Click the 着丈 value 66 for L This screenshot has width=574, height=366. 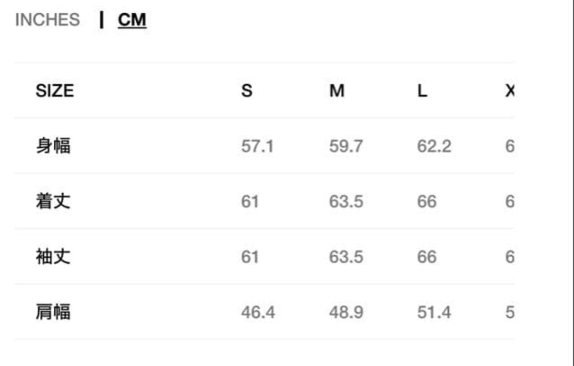427,201
